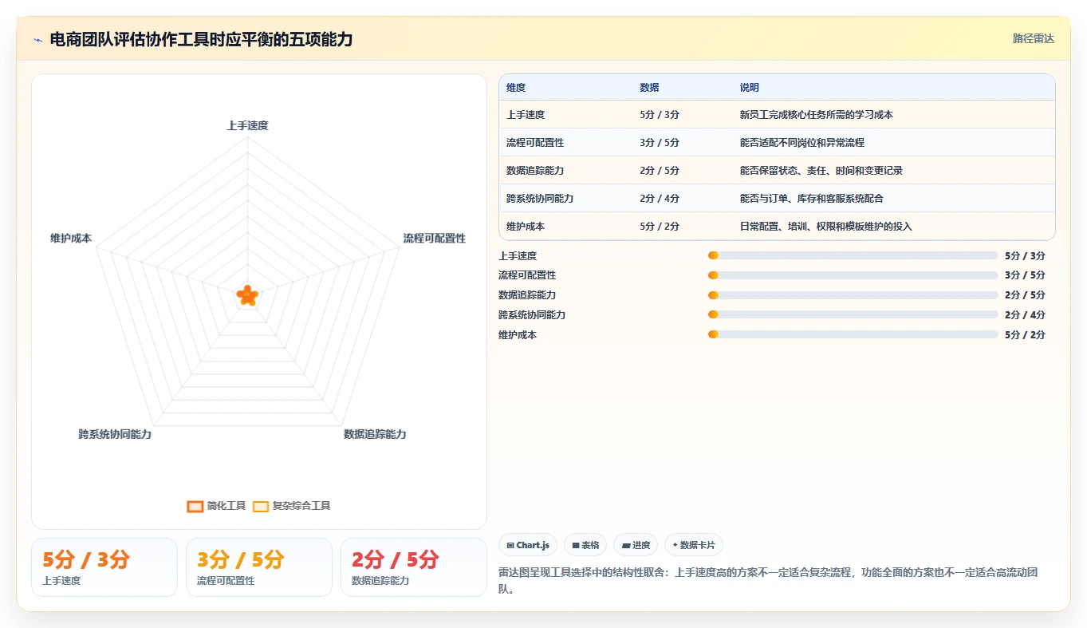This screenshot has height=628, width=1087.
Task: Toggle the 复杂综合工具 legend item
Action: point(291,506)
